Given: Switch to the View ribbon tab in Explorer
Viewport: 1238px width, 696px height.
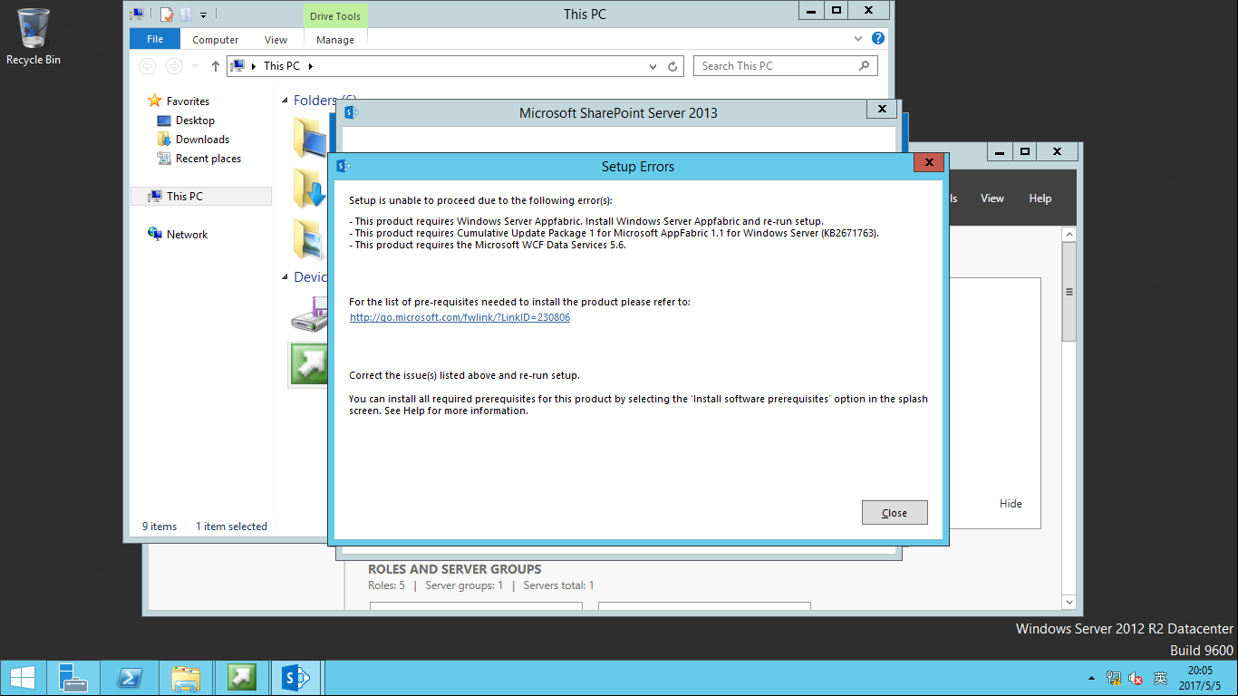Looking at the screenshot, I should point(276,40).
